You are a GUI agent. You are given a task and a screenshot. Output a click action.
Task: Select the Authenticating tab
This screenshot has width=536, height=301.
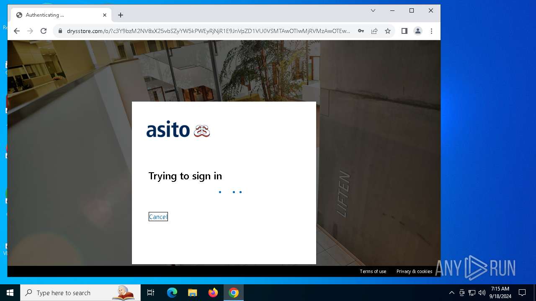pos(62,15)
